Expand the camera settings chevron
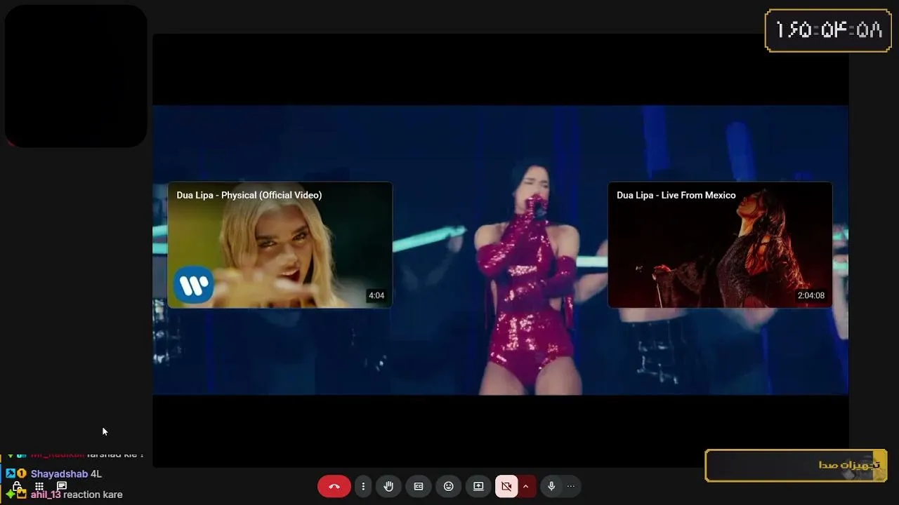This screenshot has width=899, height=505. 525,486
